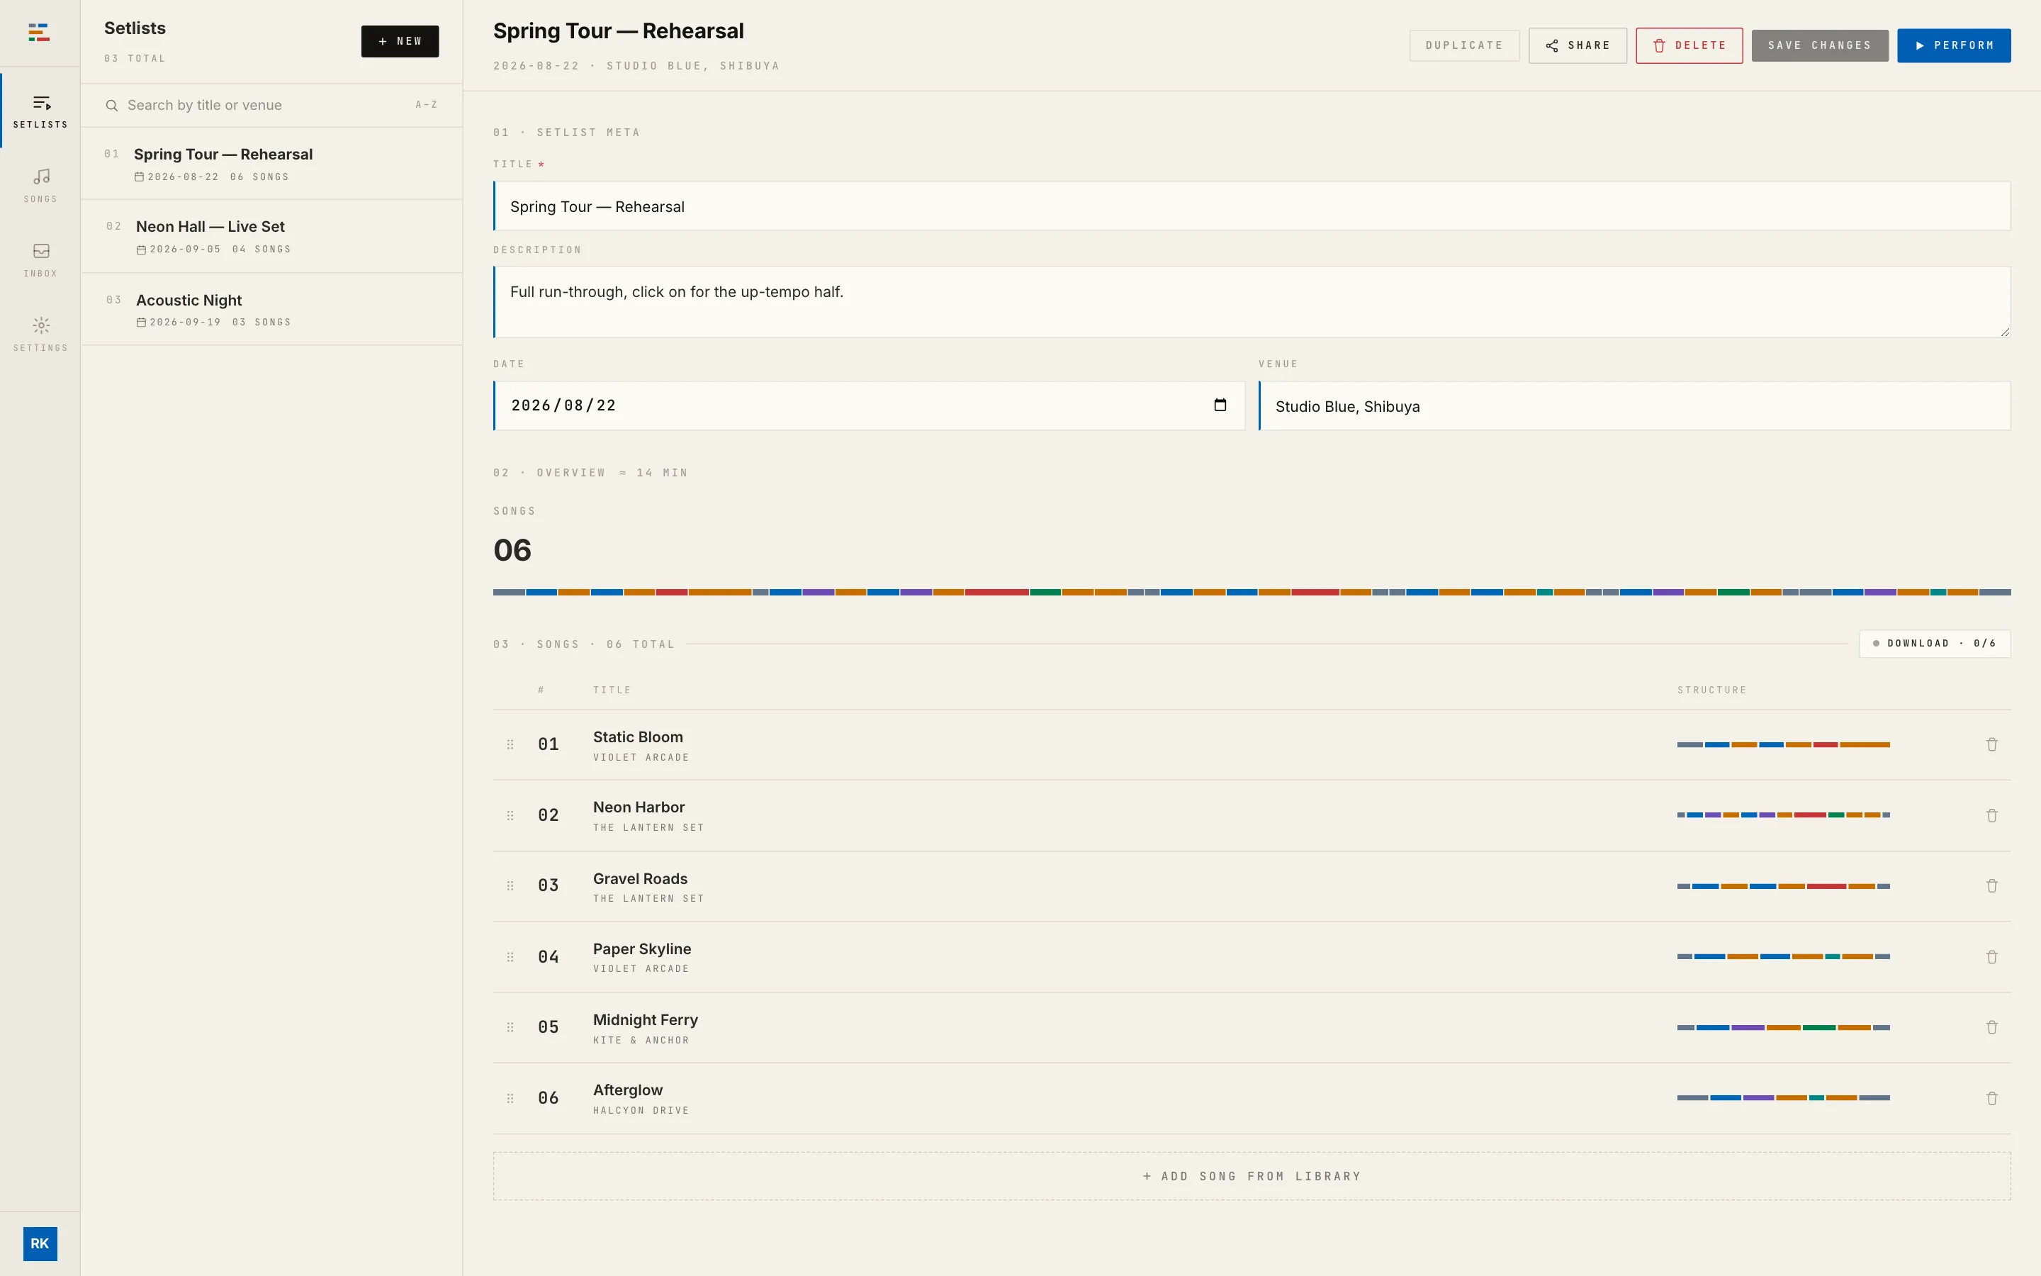Click the 06 songs count
2041x1276 pixels.
point(512,550)
